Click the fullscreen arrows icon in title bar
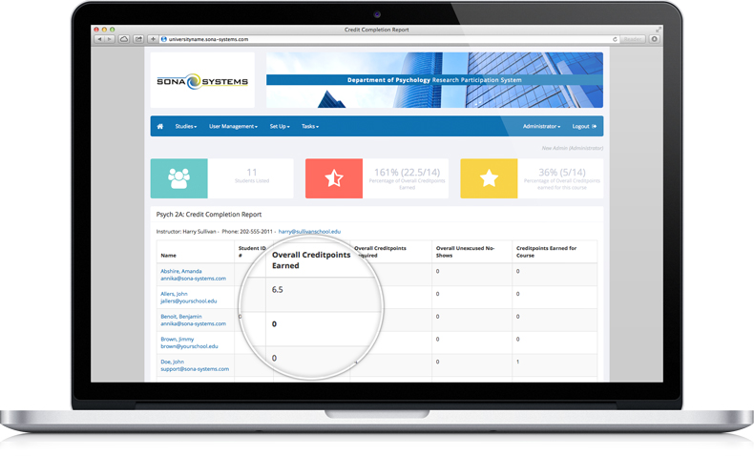The height and width of the screenshot is (456, 754). pos(659,30)
